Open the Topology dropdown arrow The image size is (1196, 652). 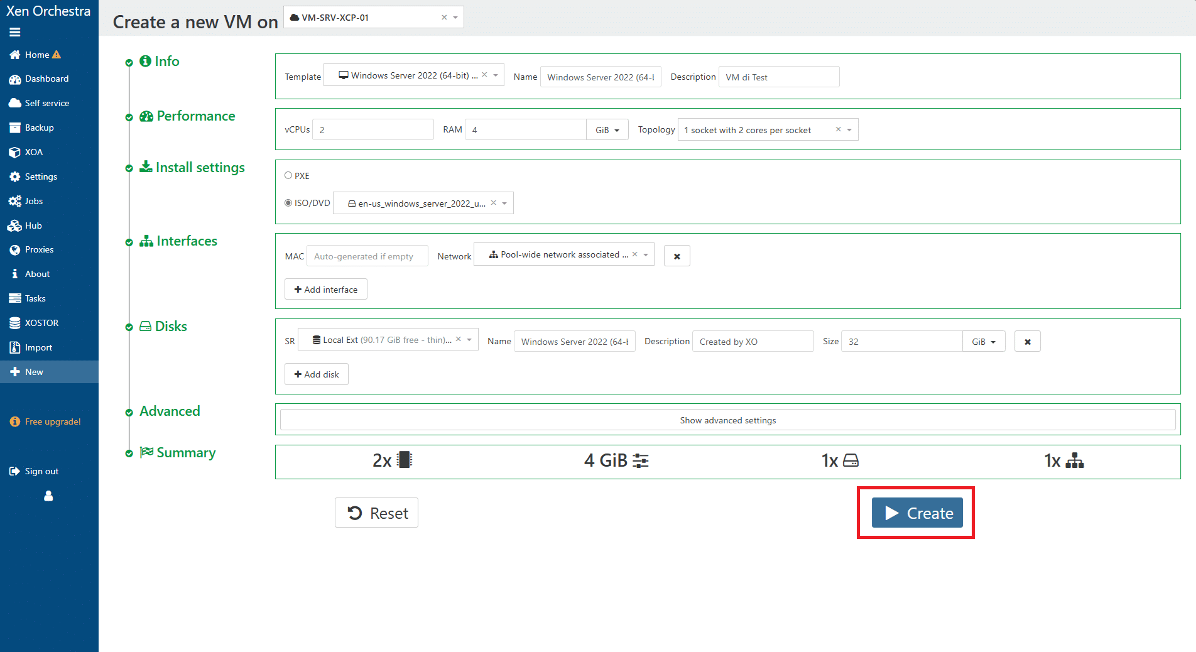point(849,130)
